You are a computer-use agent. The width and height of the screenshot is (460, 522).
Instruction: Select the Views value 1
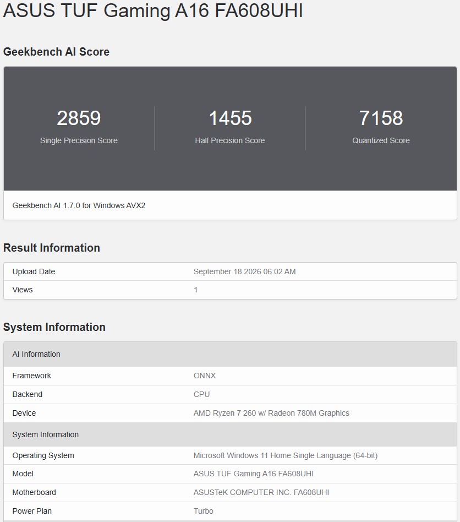[195, 290]
